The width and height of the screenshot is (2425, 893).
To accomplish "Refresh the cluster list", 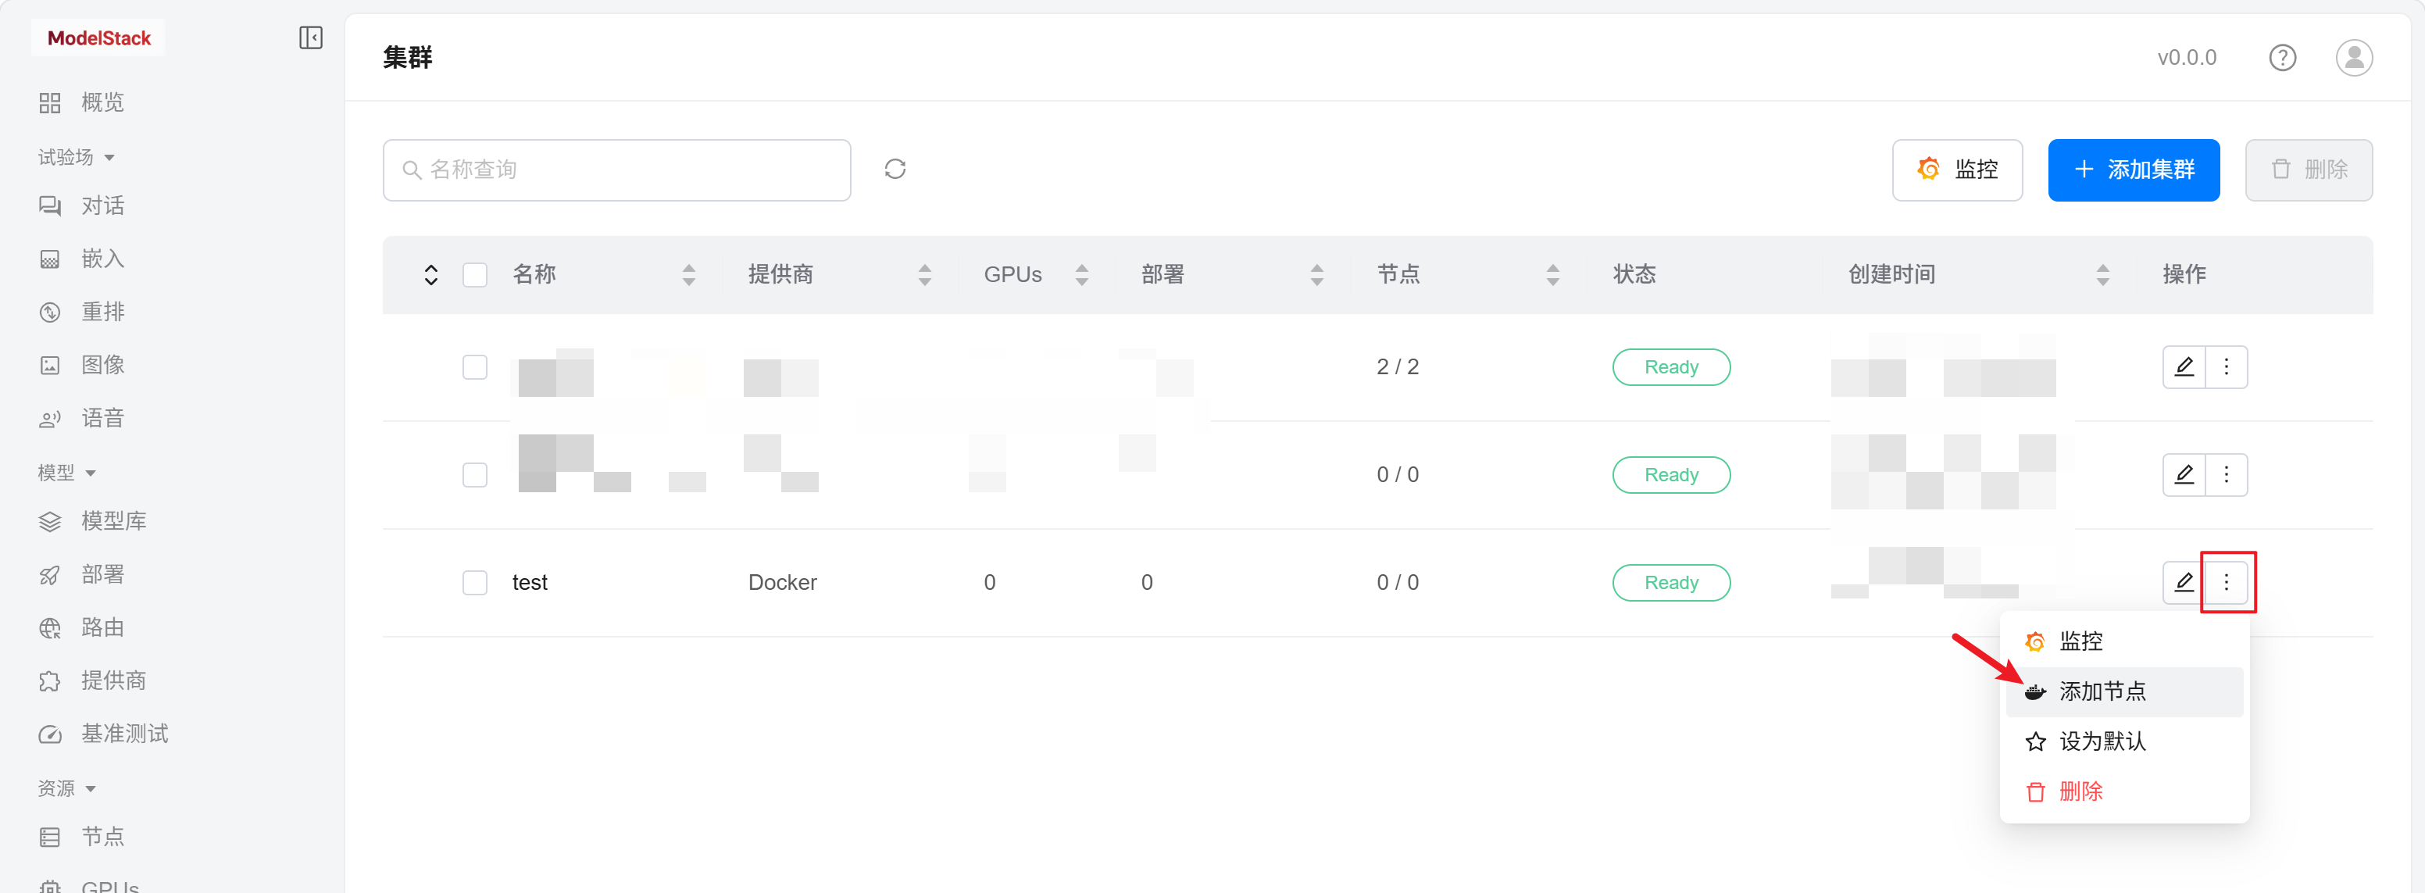I will point(895,170).
